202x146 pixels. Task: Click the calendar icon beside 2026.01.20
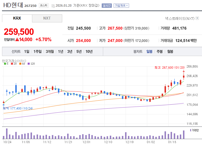[53, 6]
